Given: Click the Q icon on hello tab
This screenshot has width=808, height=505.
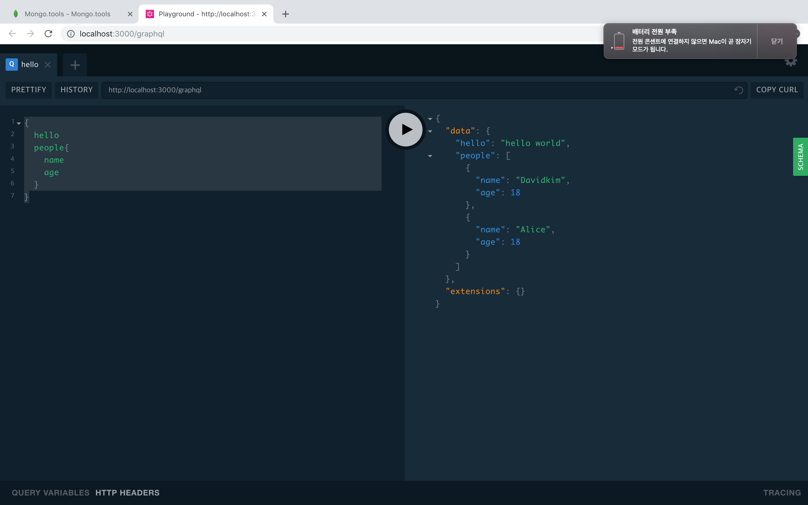Looking at the screenshot, I should coord(12,64).
